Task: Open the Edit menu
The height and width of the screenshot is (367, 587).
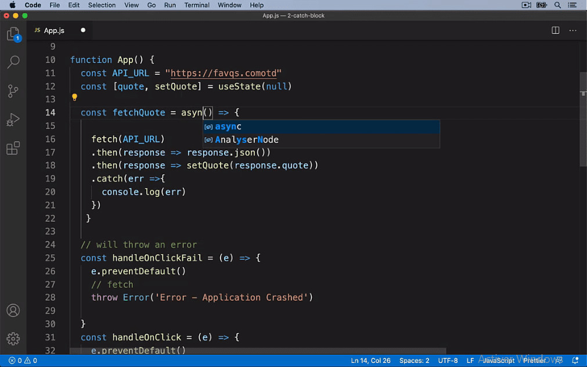Action: pyautogui.click(x=74, y=5)
